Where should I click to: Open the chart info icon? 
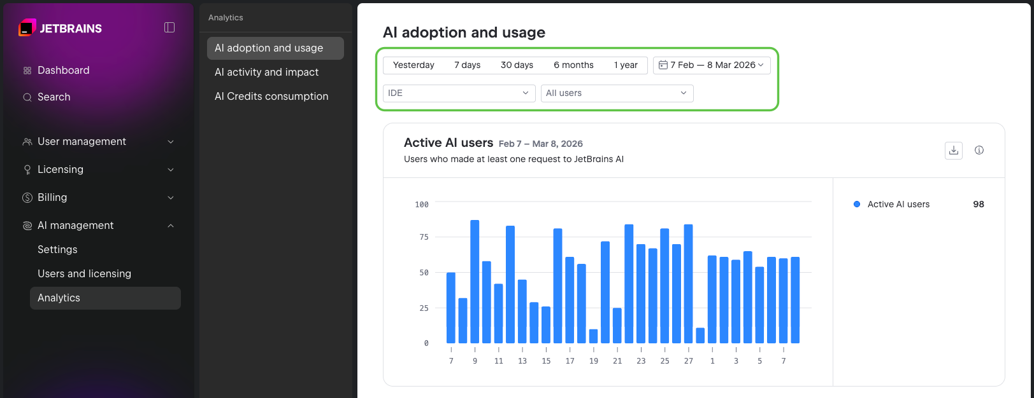[x=979, y=151]
